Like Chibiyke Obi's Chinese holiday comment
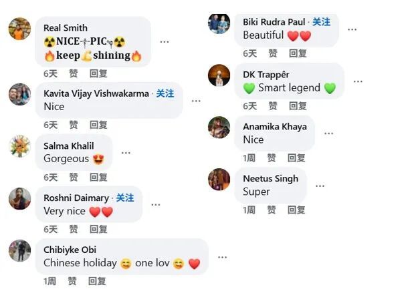The width and height of the screenshot is (416, 297). (x=72, y=281)
